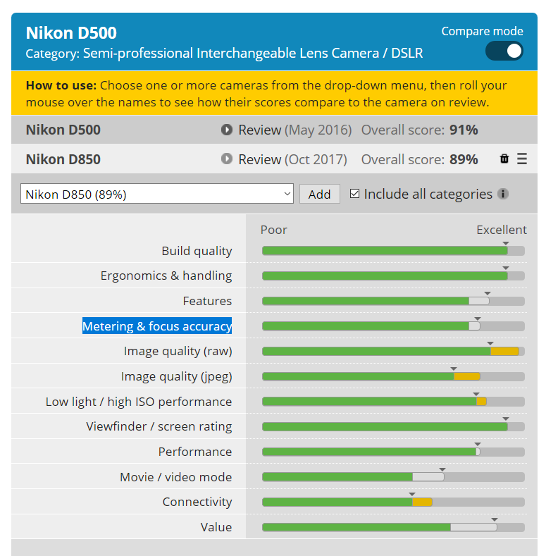Uncheck Include all categories checkbox
Viewport: 546px width, 556px height.
(x=354, y=194)
